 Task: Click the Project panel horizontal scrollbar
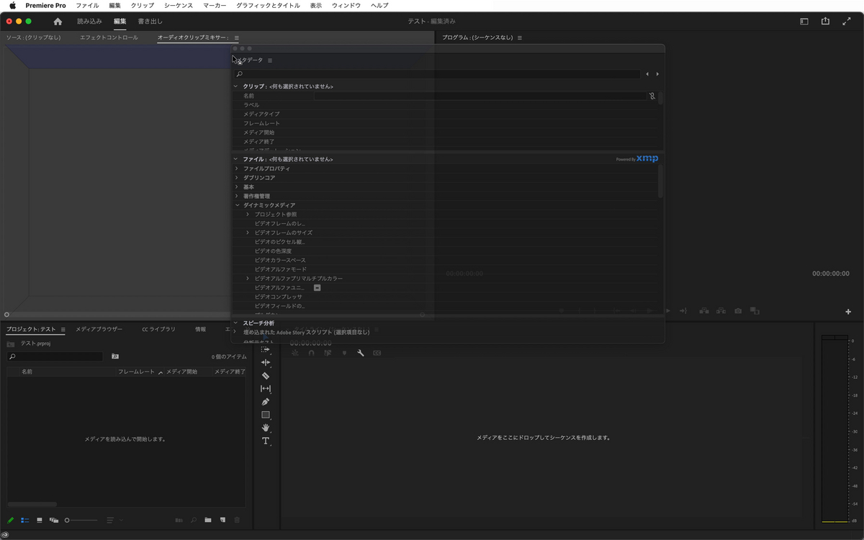tap(32, 505)
